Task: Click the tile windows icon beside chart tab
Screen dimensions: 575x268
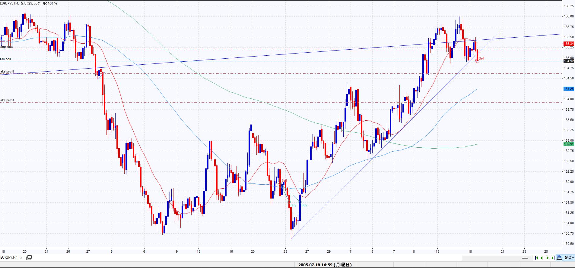Action: [29, 257]
